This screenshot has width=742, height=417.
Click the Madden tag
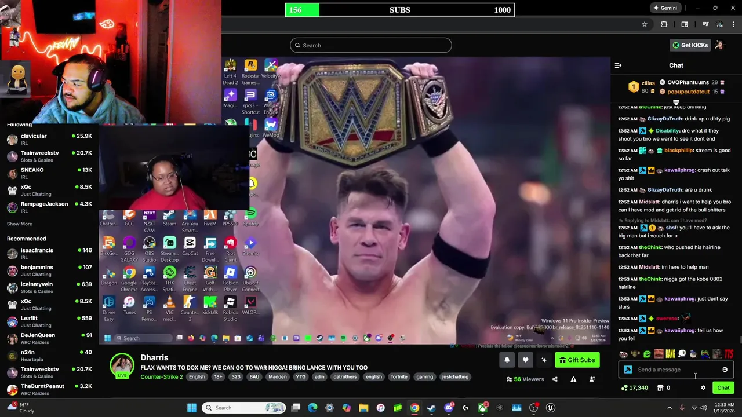pos(278,376)
